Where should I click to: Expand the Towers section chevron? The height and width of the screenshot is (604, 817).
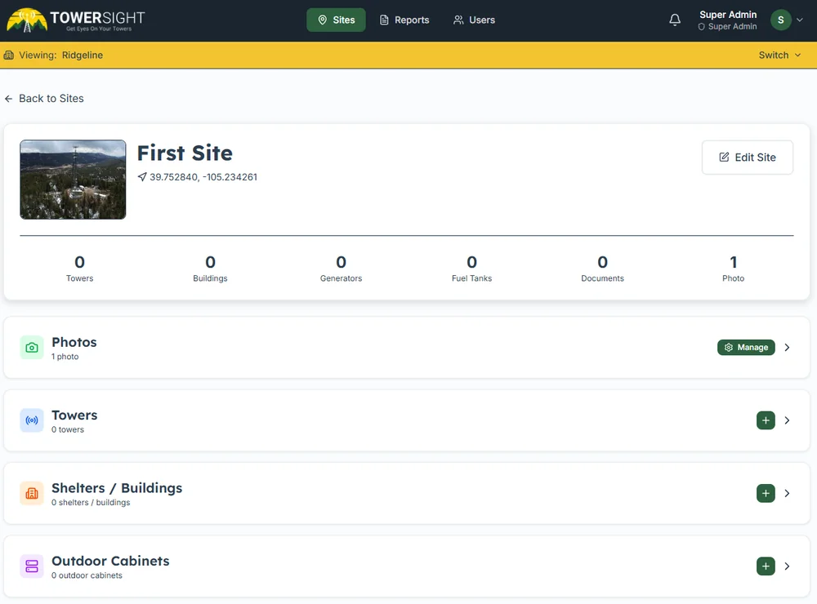(788, 420)
